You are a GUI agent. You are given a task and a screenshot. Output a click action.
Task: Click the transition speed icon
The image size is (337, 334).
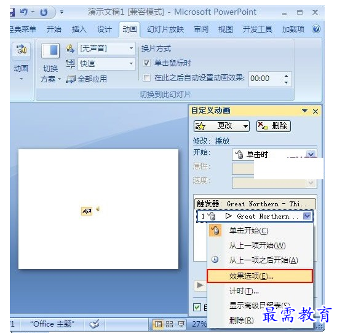(x=70, y=64)
